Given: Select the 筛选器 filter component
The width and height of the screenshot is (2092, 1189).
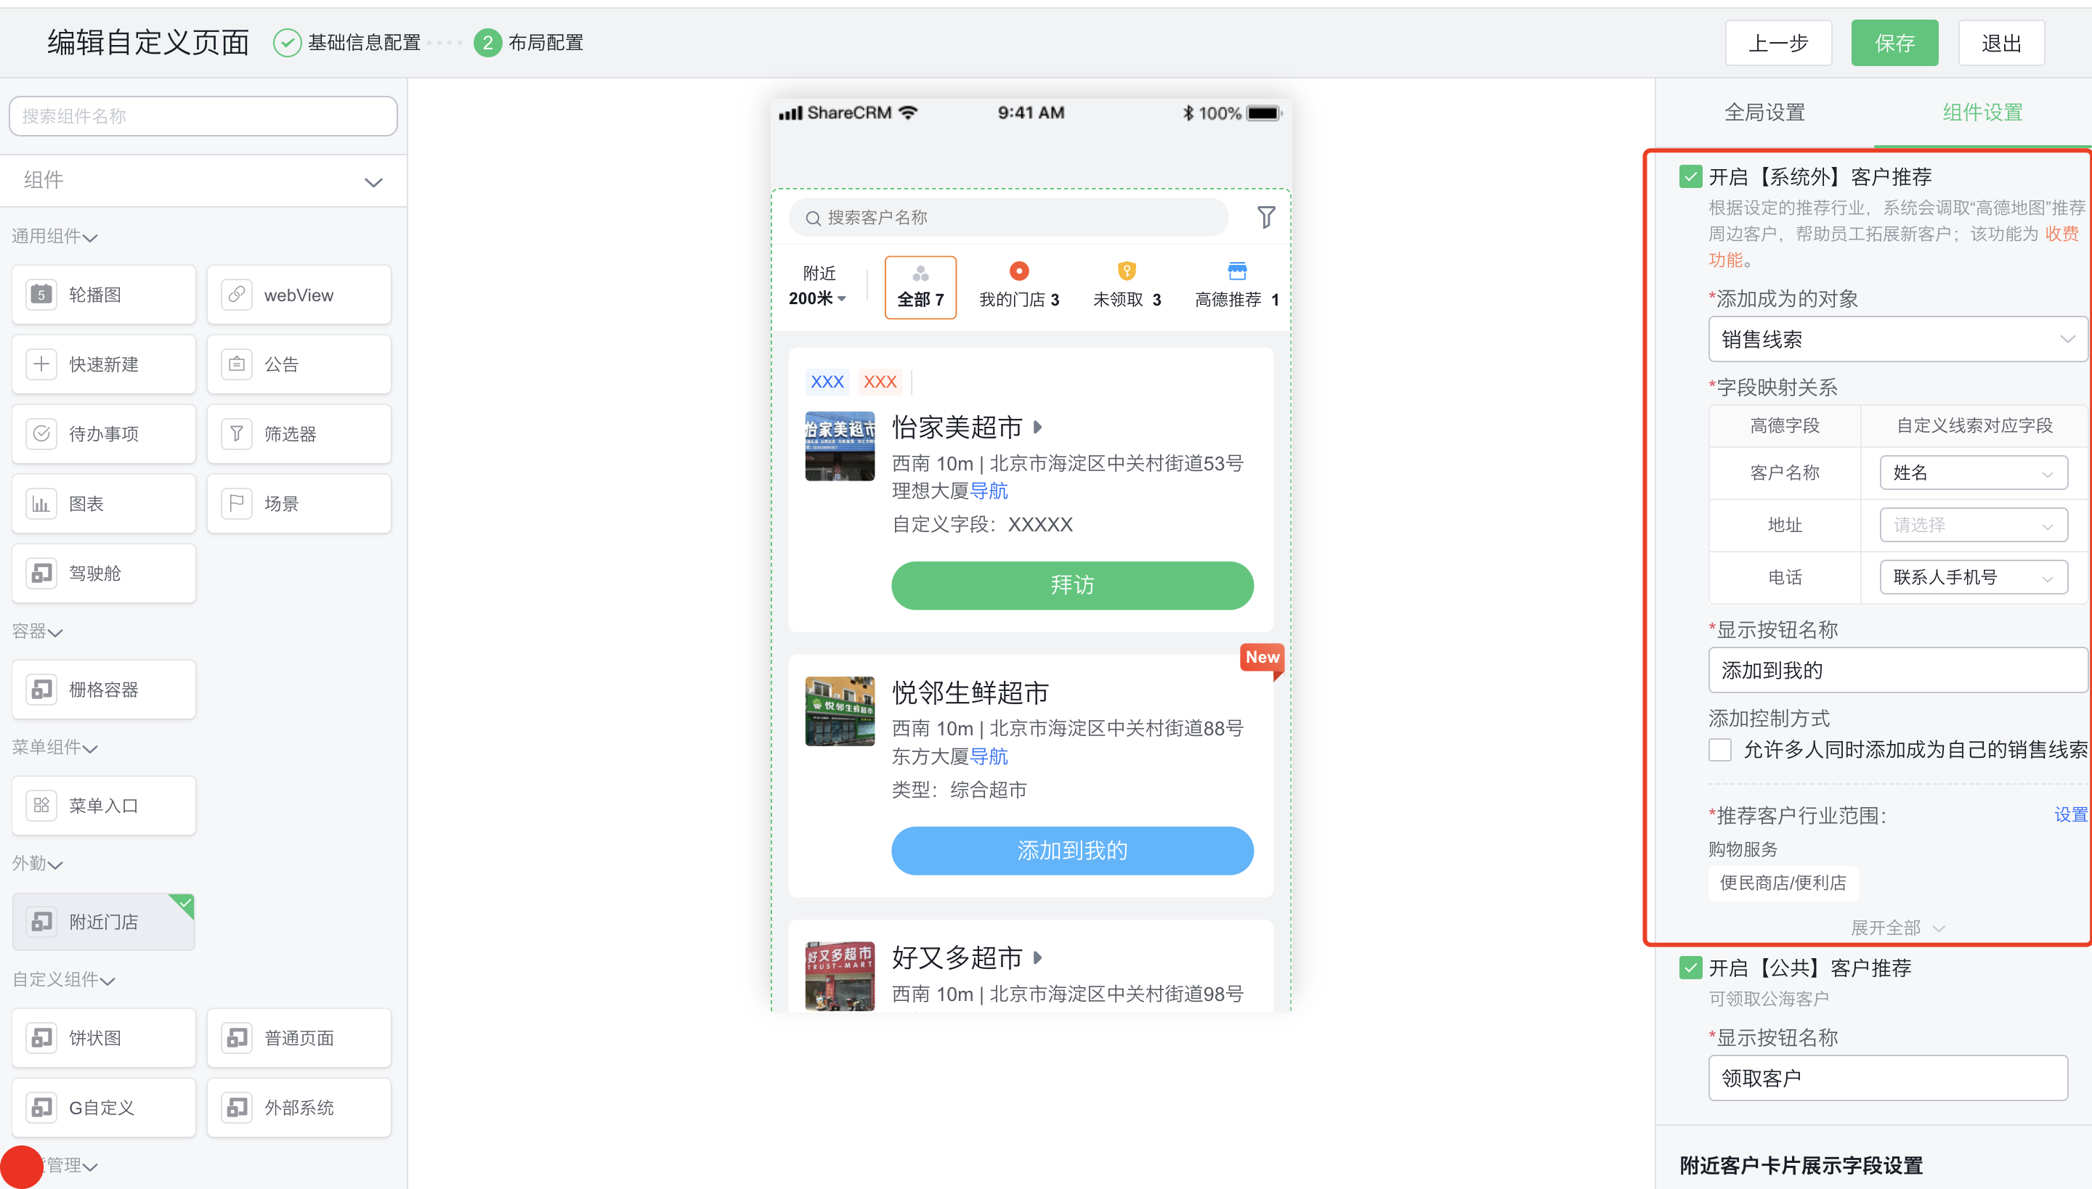Looking at the screenshot, I should coord(299,433).
